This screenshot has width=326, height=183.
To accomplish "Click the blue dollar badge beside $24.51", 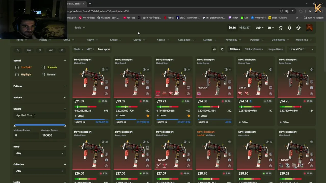I will [x=251, y=101].
